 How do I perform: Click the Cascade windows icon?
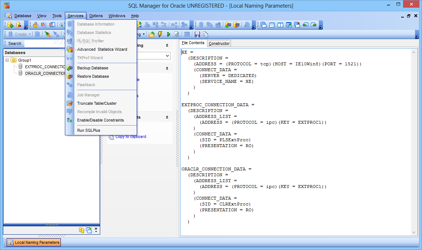pyautogui.click(x=263, y=25)
